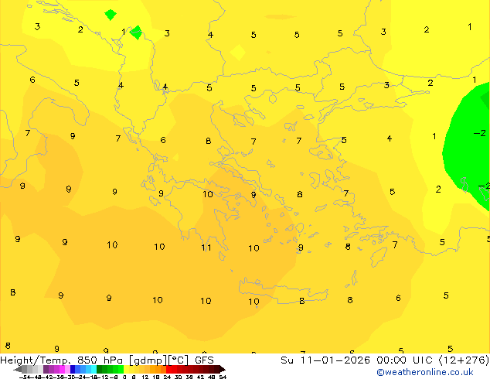The height and width of the screenshot is (379, 490).
Task: Click the 'Su' weekday abbreviation
Action: point(287,360)
